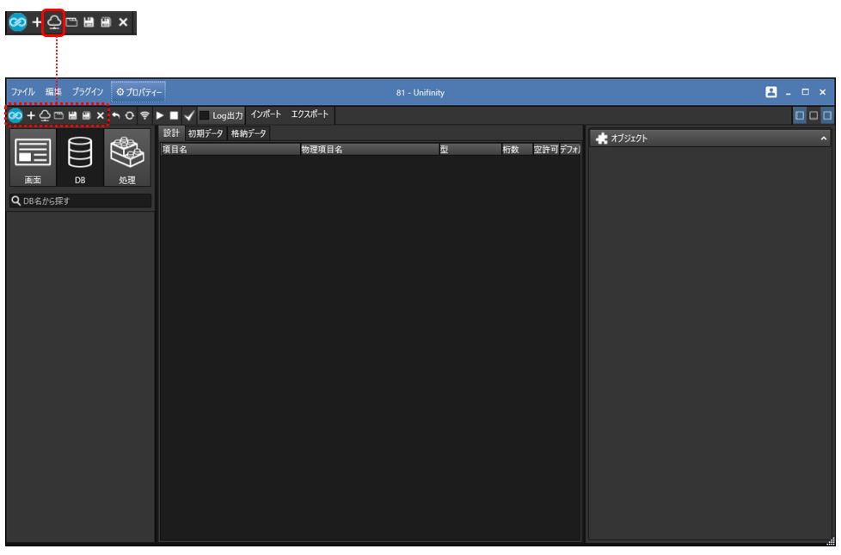The width and height of the screenshot is (841, 555).
Task: Click the circular refresh icon
Action: pos(130,115)
